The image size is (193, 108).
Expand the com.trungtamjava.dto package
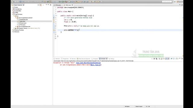coord(16,26)
